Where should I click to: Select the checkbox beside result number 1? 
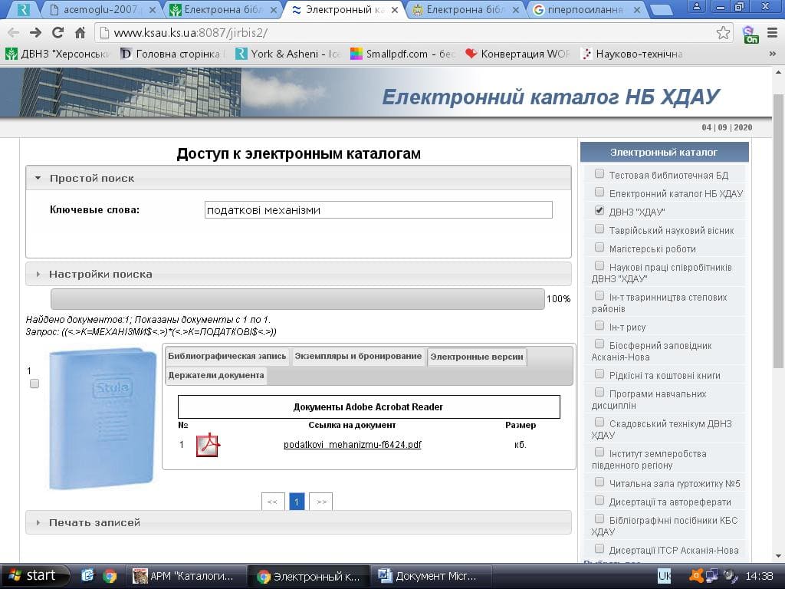click(x=34, y=383)
